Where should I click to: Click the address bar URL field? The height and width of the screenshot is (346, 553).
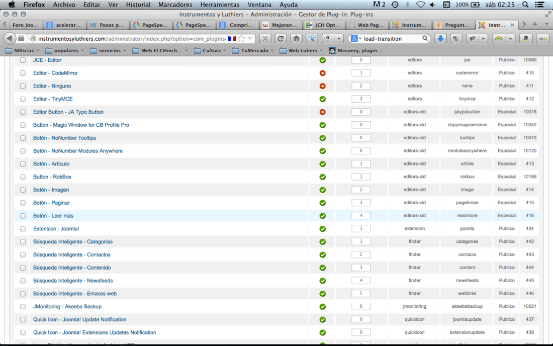click(132, 38)
